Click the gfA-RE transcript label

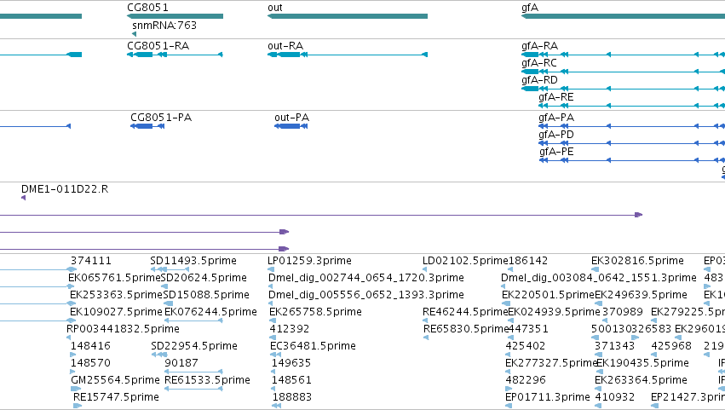(555, 97)
